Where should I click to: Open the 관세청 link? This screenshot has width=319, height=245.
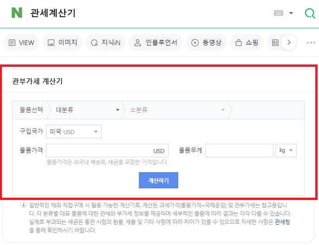coord(282,222)
